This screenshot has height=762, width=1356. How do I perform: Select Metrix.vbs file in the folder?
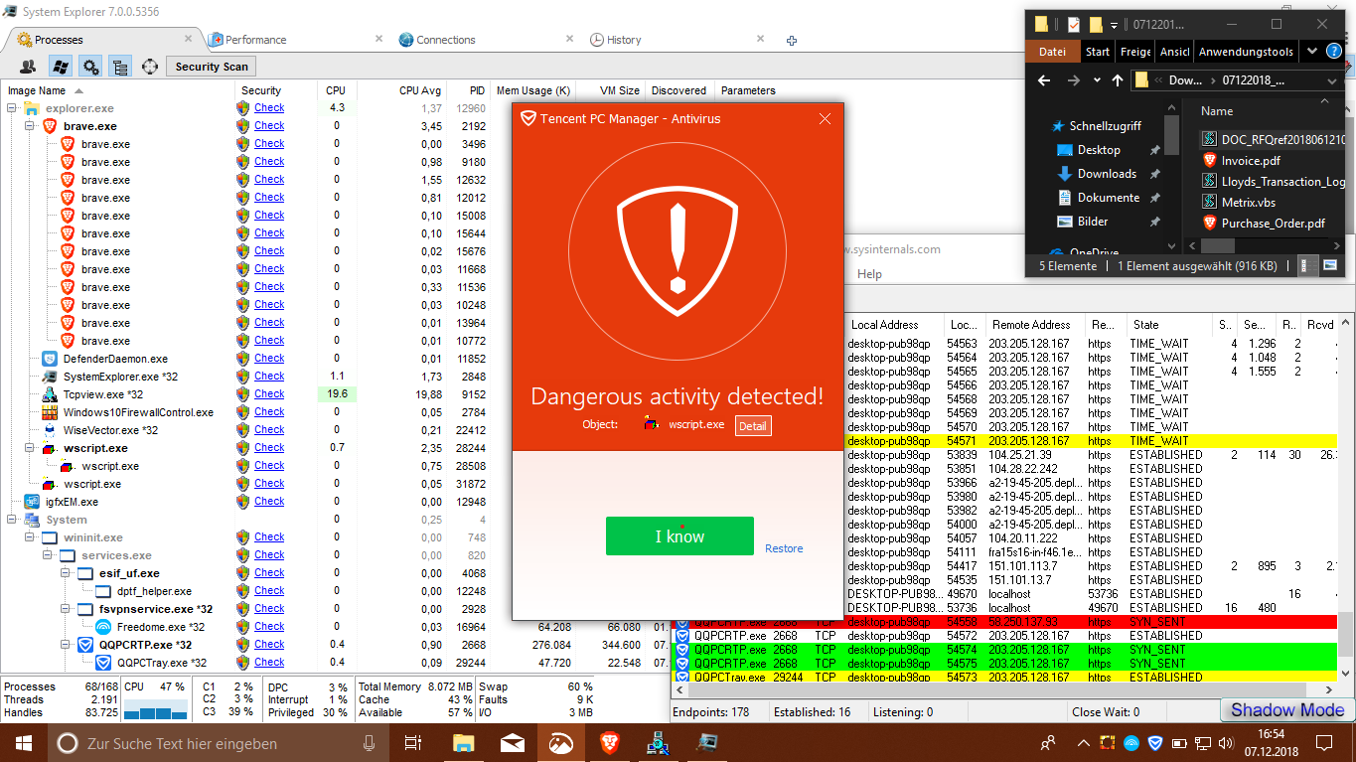click(x=1248, y=202)
